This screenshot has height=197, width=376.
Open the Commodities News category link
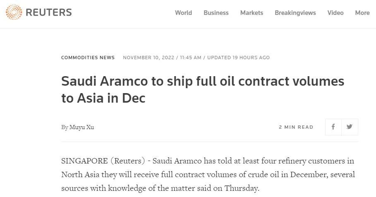coord(88,58)
